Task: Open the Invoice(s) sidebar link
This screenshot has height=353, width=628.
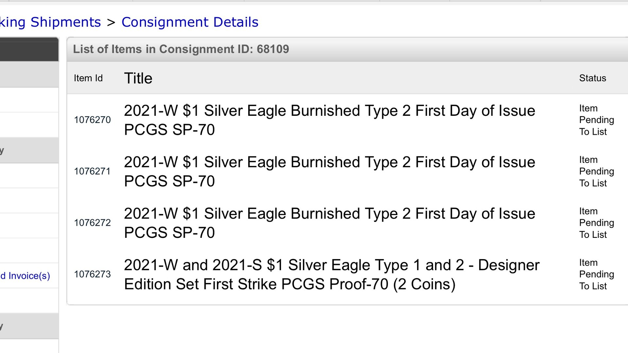Action: pos(26,276)
